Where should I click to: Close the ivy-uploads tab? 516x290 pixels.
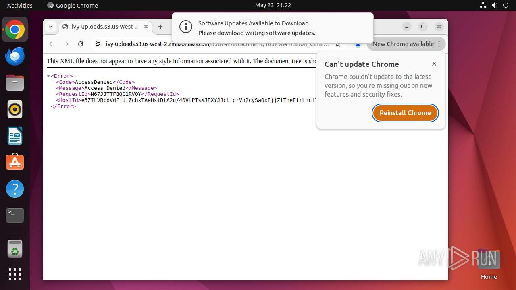point(146,27)
